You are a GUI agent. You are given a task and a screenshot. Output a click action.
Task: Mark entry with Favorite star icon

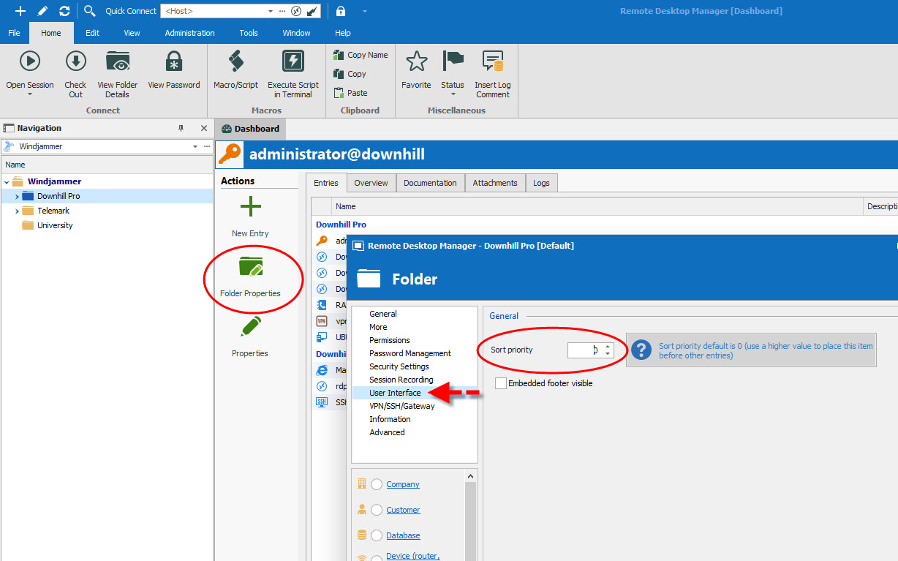tap(416, 61)
